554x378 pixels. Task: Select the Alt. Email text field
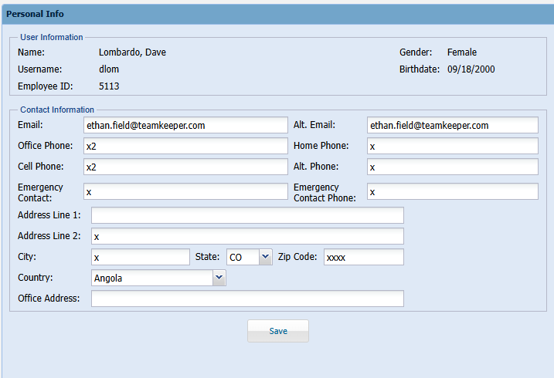pos(452,125)
